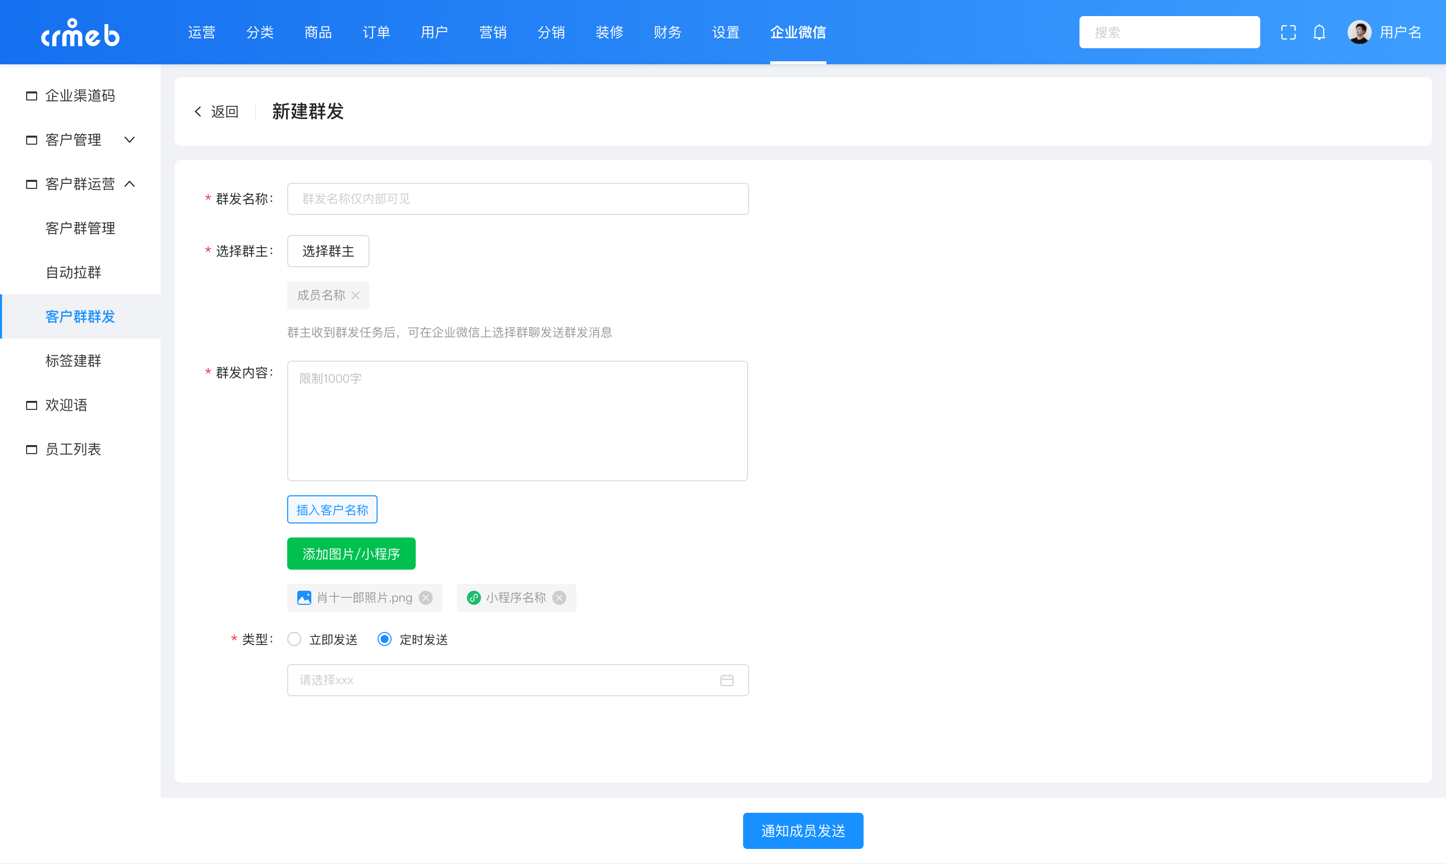Remove the 小程序名称 attachment
1446x864 pixels.
(559, 598)
